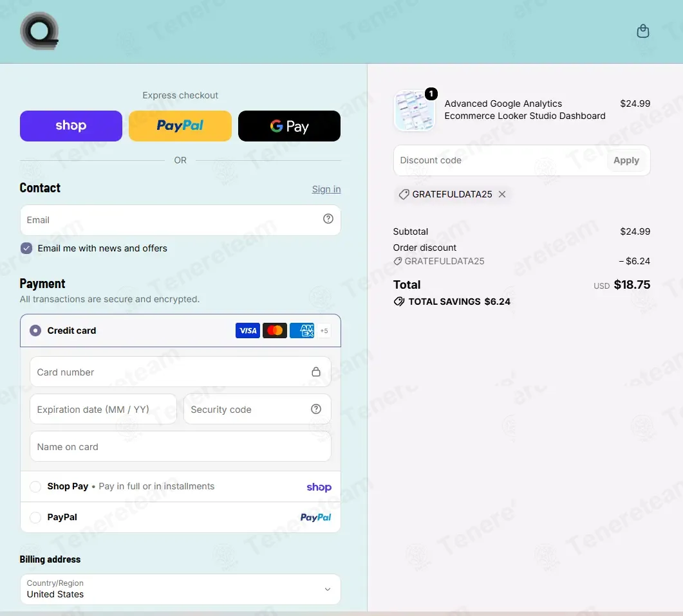Click the $18.75 total amount

632,285
